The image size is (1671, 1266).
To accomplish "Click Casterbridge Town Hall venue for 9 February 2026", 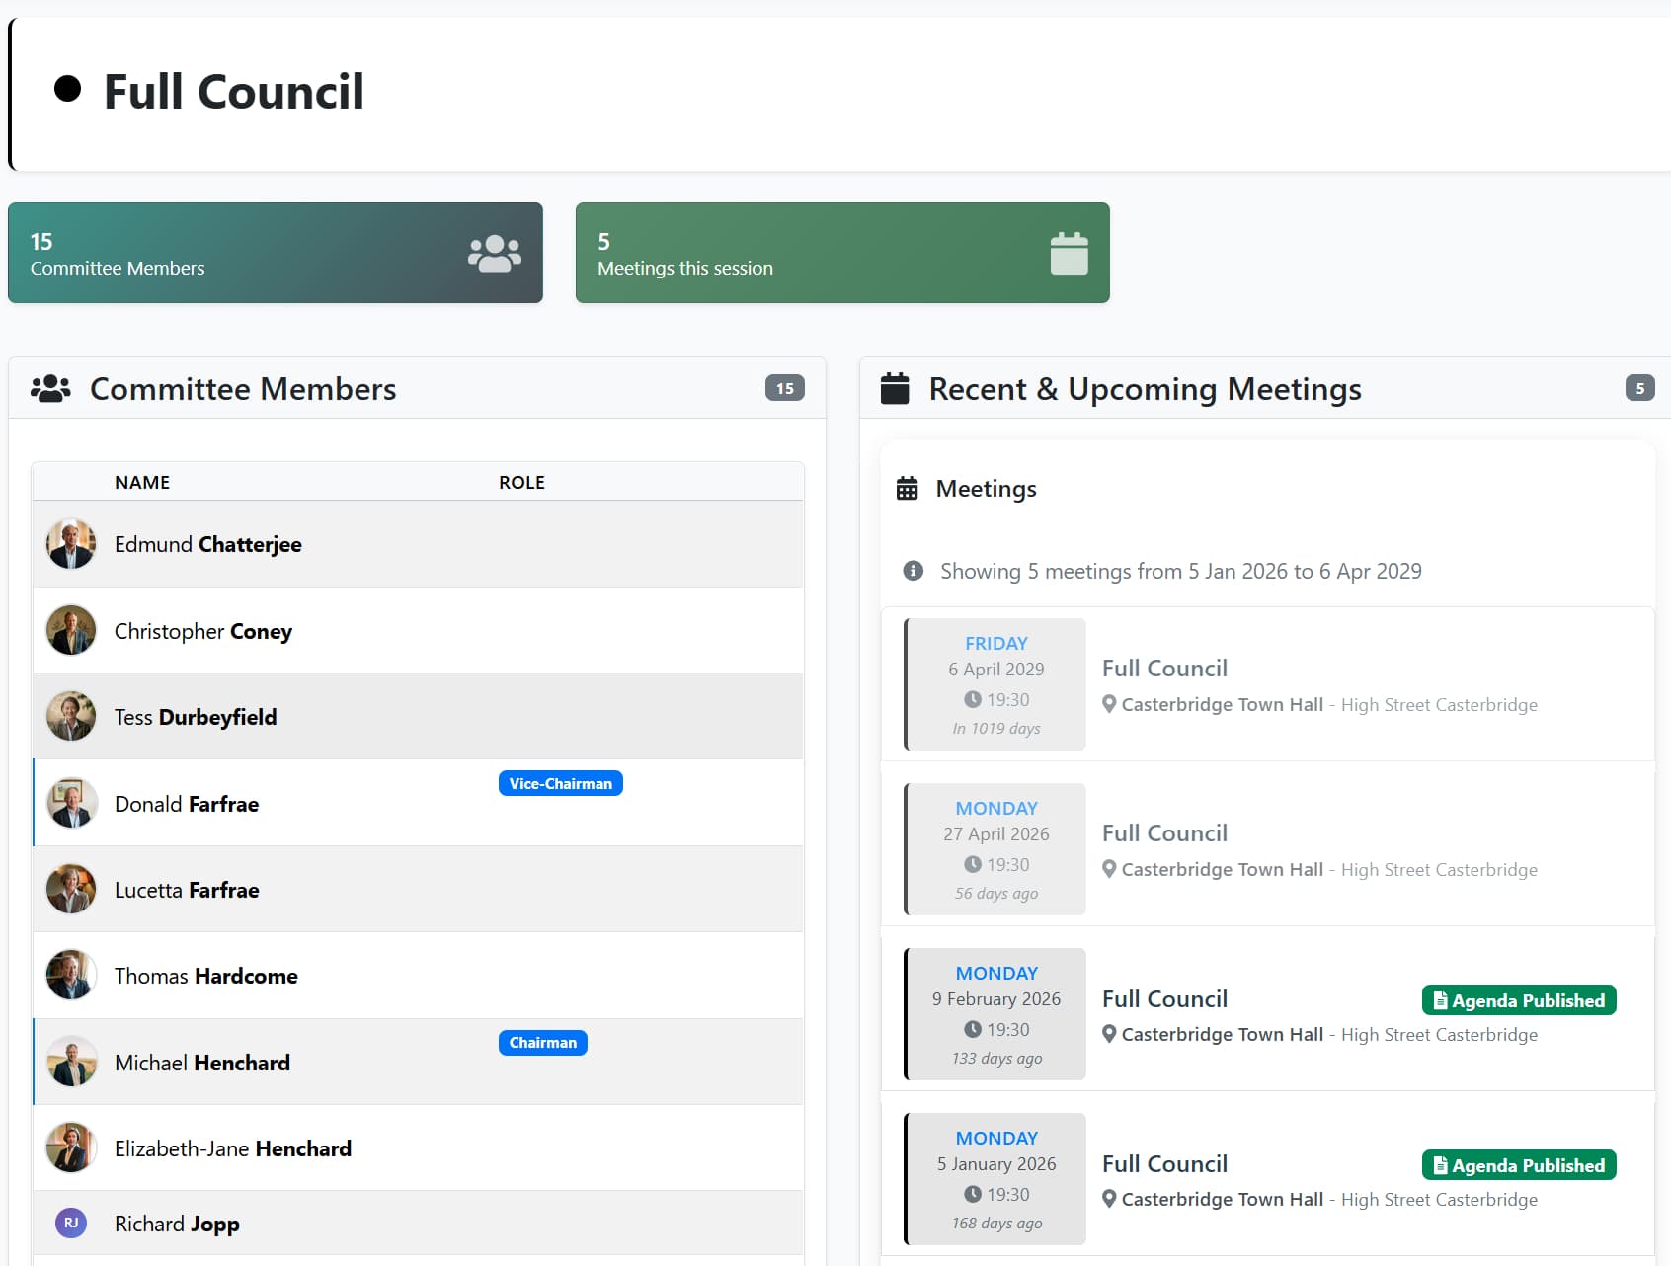I will (x=1223, y=1034).
